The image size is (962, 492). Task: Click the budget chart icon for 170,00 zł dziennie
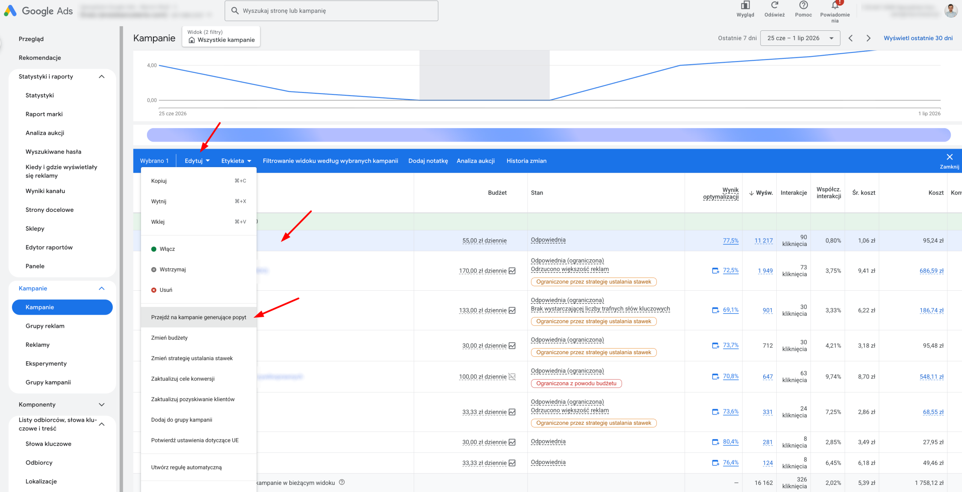point(512,271)
